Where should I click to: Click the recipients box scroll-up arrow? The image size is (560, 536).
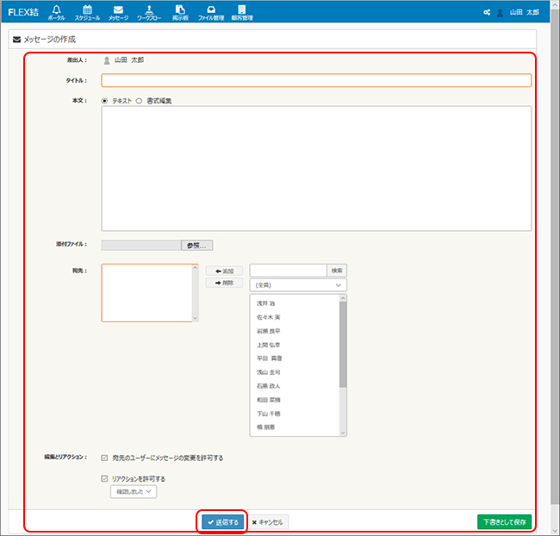pyautogui.click(x=195, y=268)
